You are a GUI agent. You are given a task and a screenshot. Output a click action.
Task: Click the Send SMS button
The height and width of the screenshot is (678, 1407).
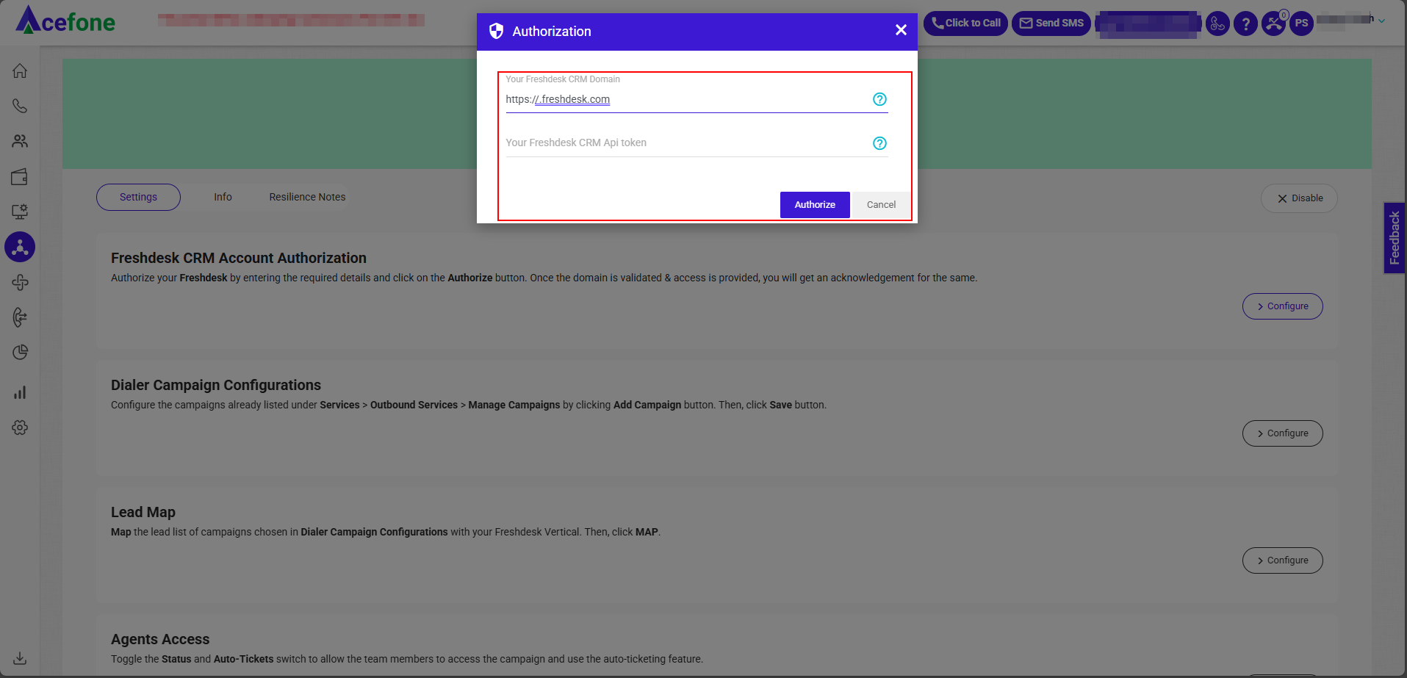[x=1051, y=24]
